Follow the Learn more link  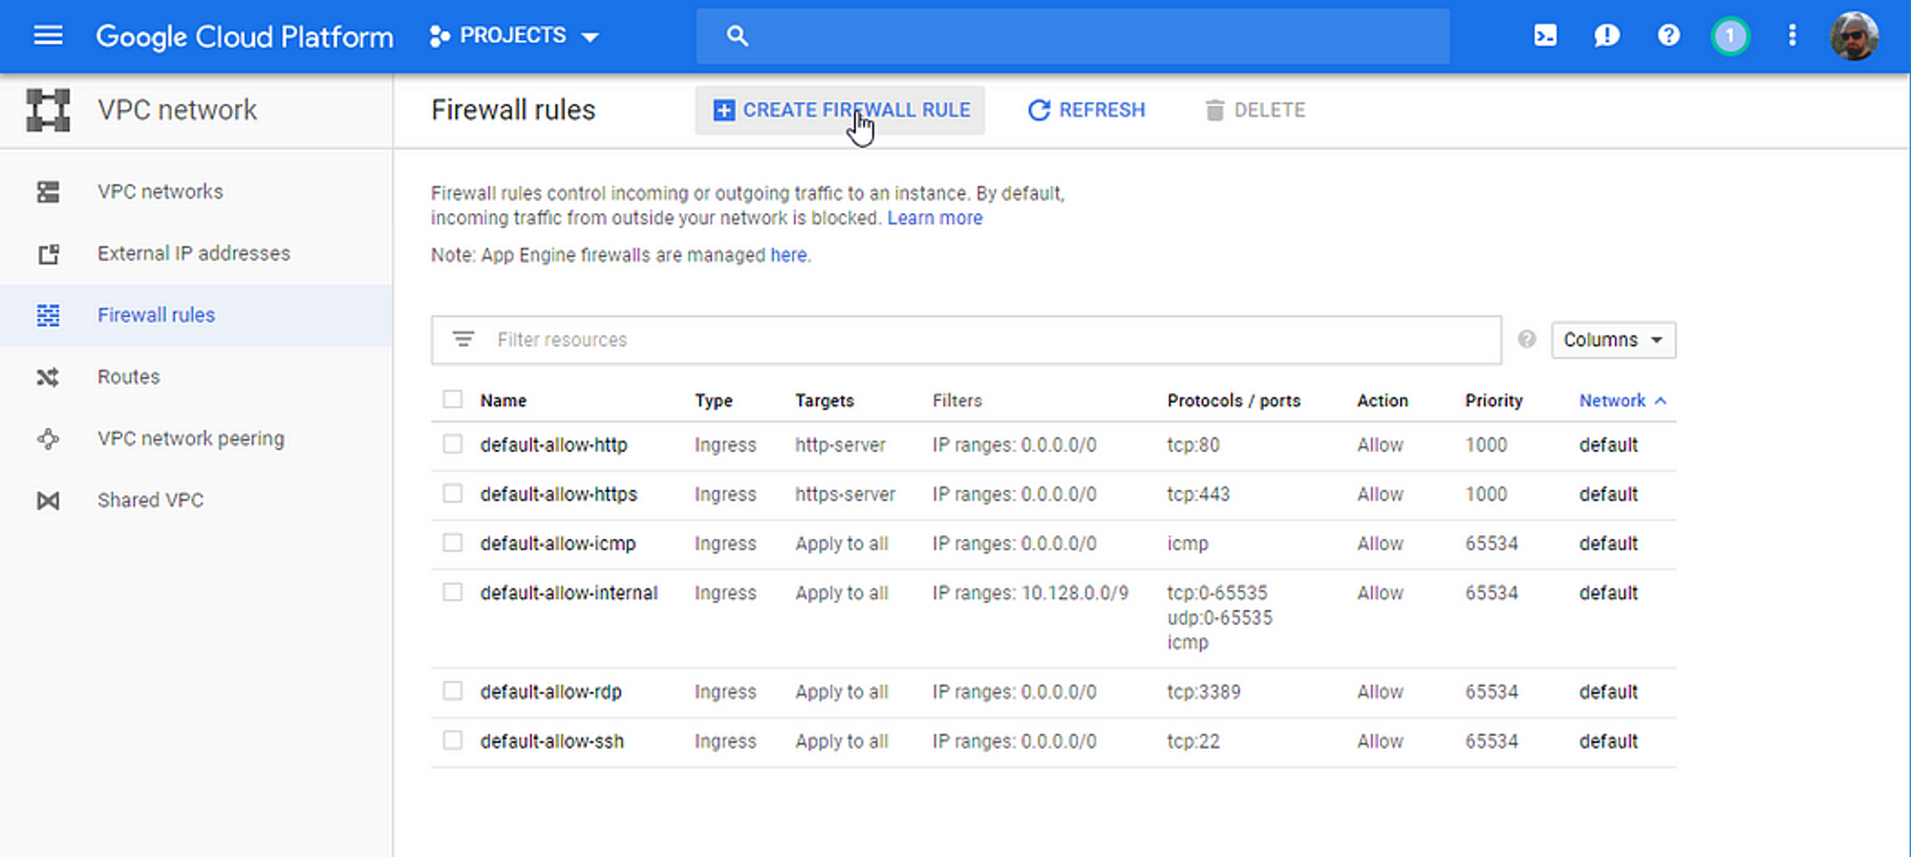click(x=934, y=218)
